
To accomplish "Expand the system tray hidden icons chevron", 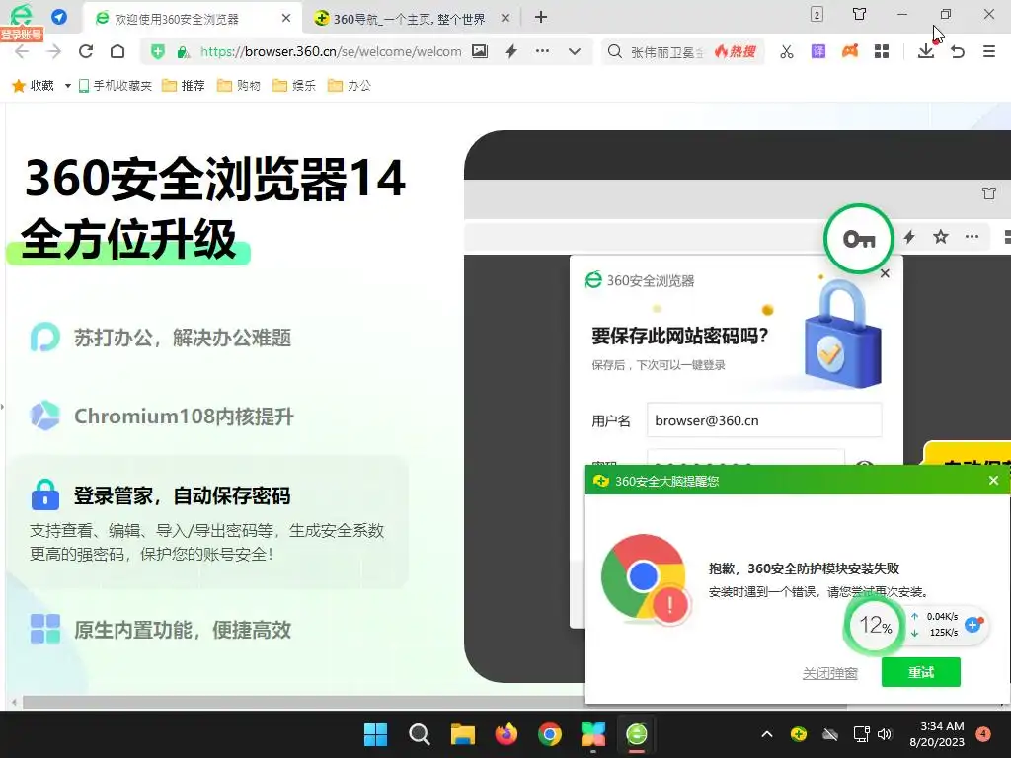I will (766, 734).
